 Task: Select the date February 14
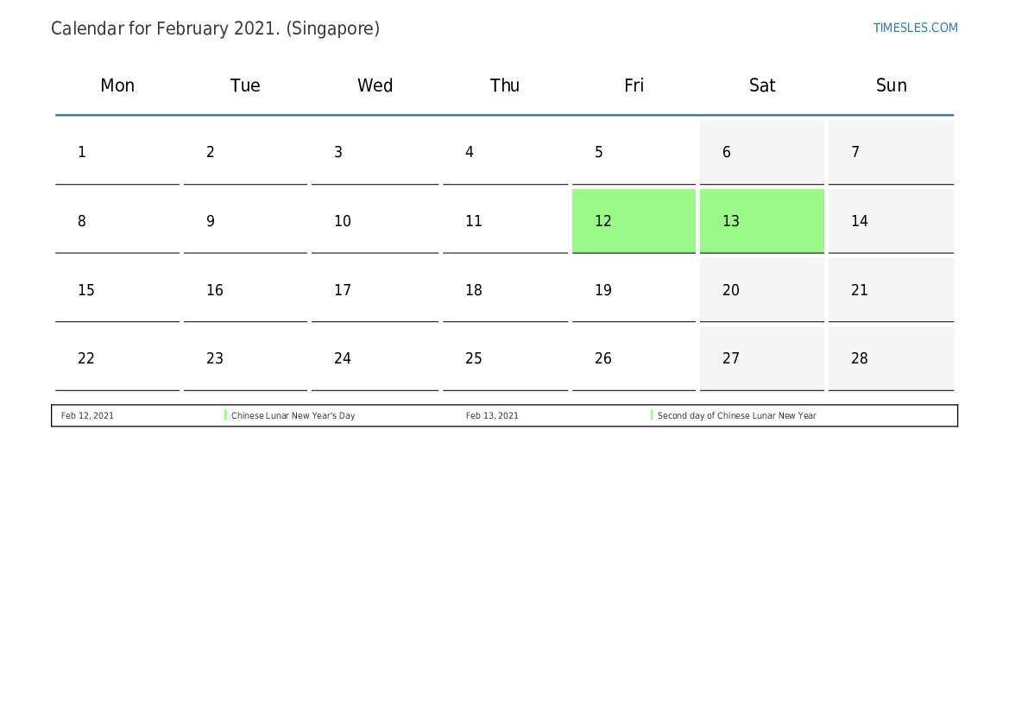click(891, 221)
